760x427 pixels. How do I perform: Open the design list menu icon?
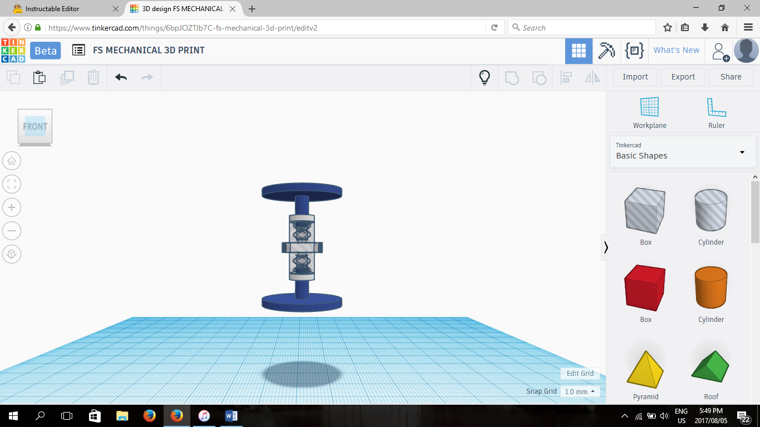coord(78,50)
